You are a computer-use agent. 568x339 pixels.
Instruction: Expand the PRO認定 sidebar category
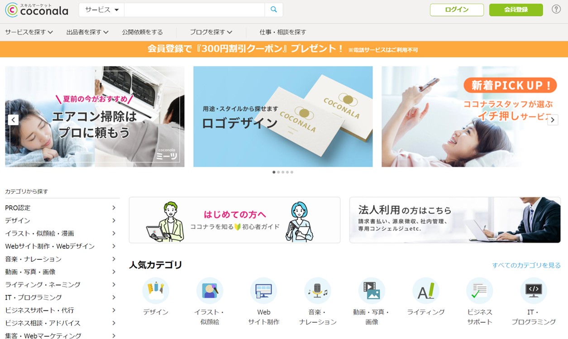point(61,208)
